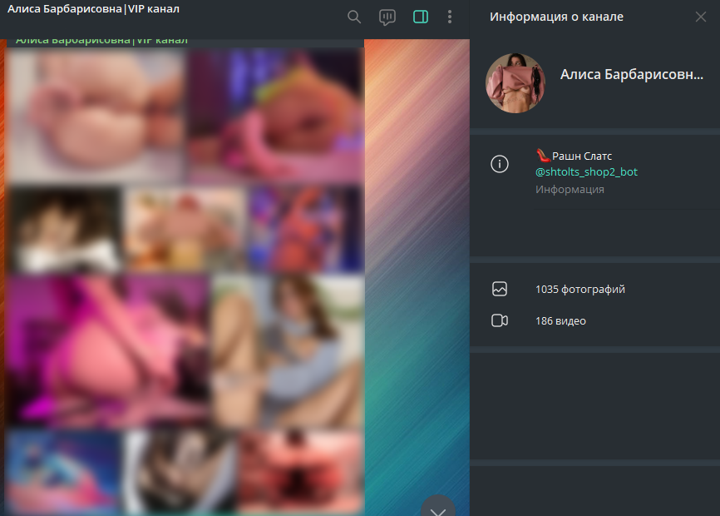This screenshot has width=720, height=516.
Task: Open the @shtolts_shop2_bot link
Action: tap(586, 172)
